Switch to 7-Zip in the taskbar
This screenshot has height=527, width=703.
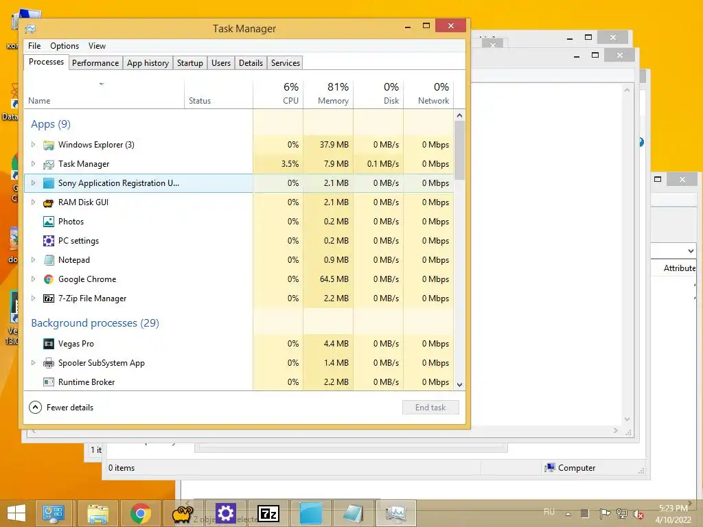(268, 513)
